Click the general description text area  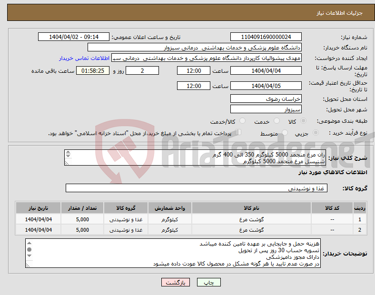195,157
